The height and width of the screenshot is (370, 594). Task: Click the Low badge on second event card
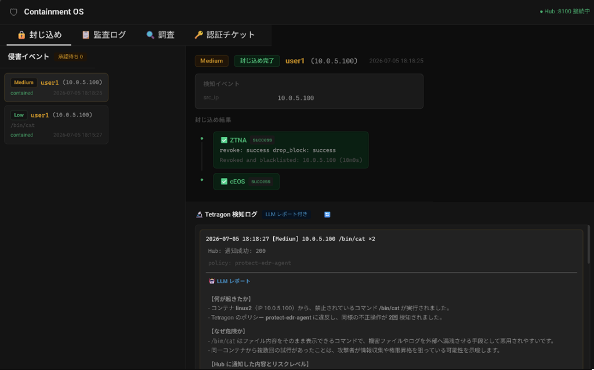(19, 115)
